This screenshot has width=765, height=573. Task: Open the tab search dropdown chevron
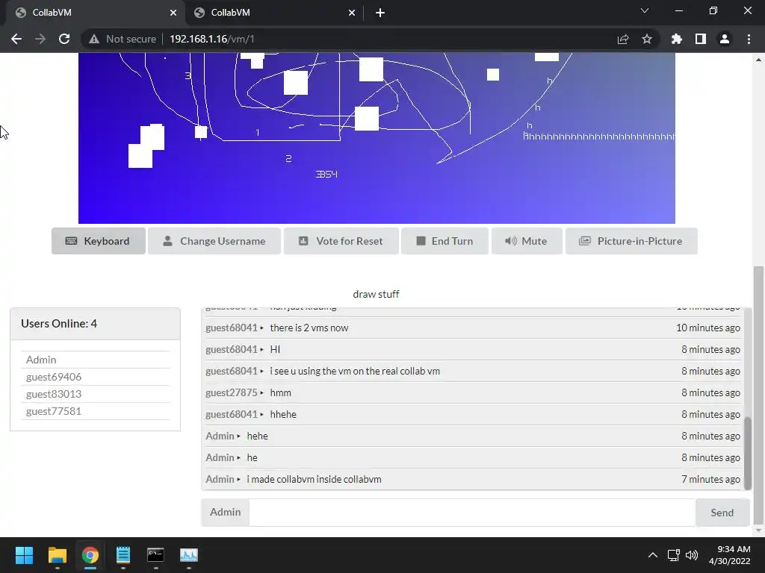click(x=645, y=10)
